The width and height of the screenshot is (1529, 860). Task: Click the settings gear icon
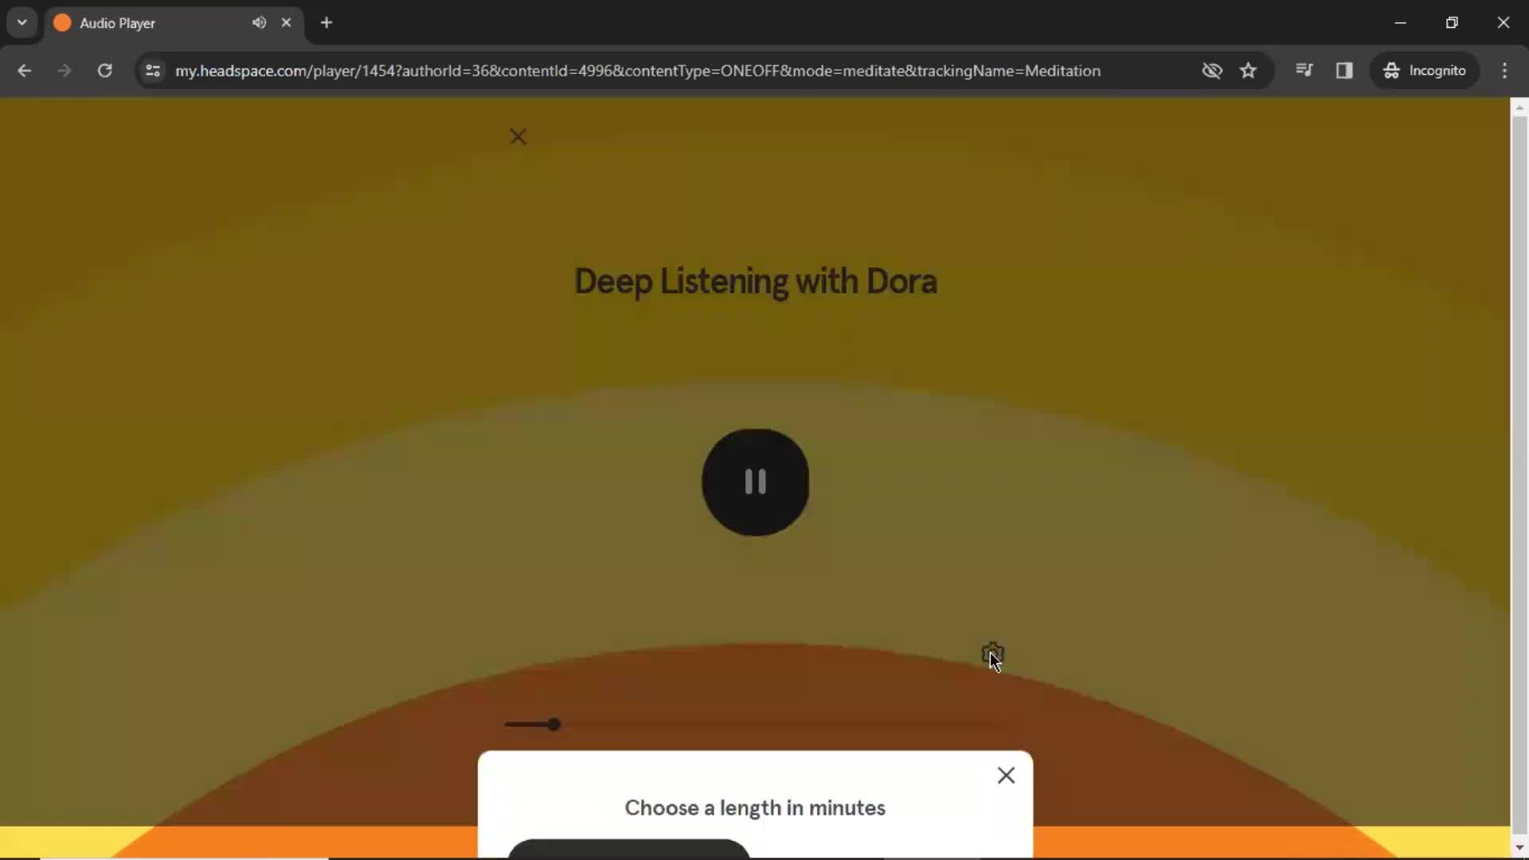(991, 650)
